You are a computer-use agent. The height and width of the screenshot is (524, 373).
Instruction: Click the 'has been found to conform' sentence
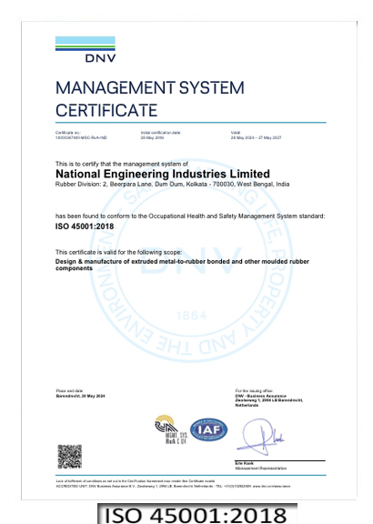pos(190,217)
